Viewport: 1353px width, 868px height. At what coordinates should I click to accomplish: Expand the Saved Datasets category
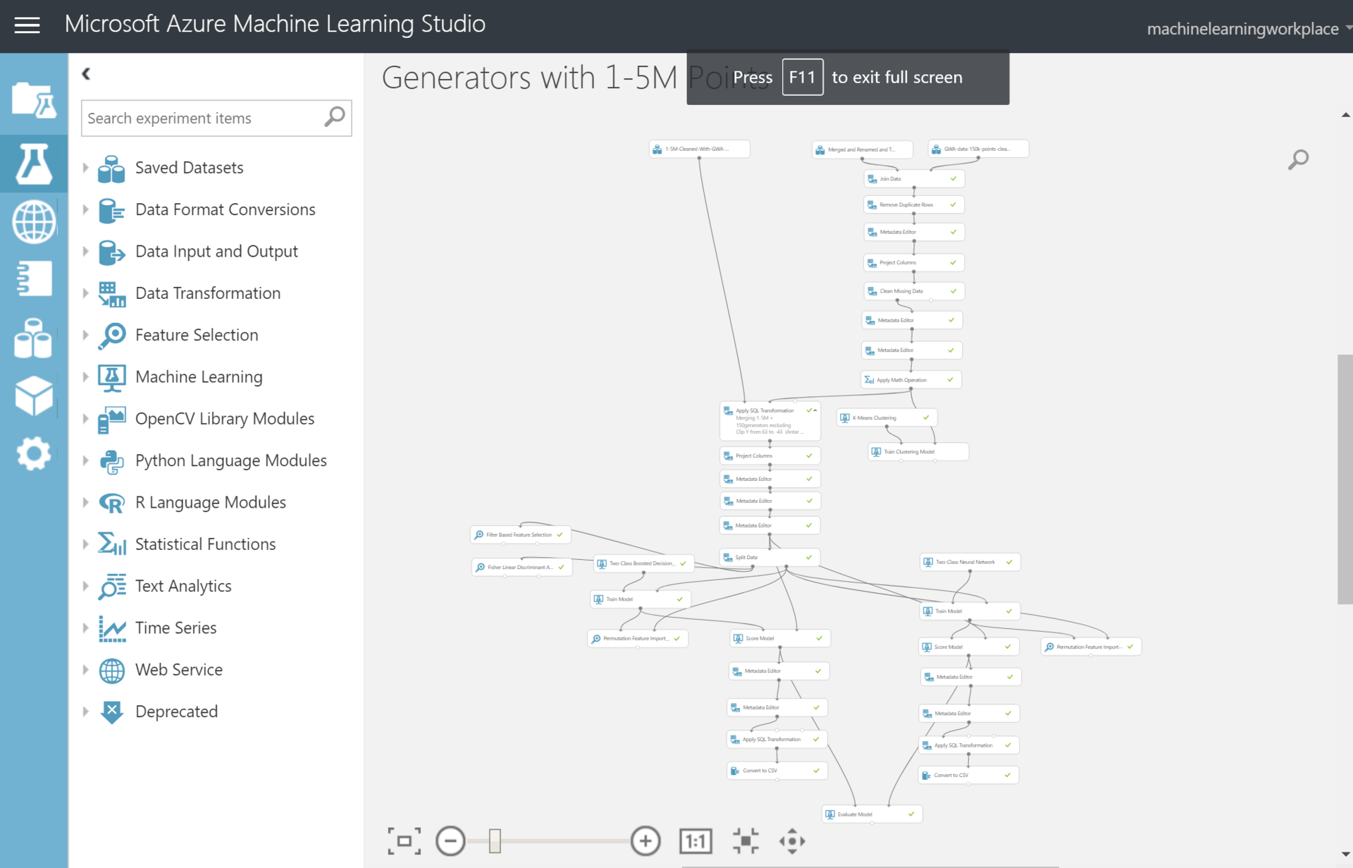click(86, 168)
